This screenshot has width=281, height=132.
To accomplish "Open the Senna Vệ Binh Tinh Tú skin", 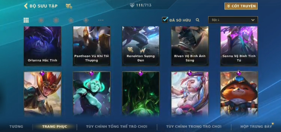I will (239, 46).
